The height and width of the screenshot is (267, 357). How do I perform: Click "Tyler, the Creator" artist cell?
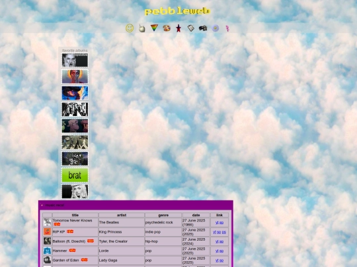coord(122,241)
